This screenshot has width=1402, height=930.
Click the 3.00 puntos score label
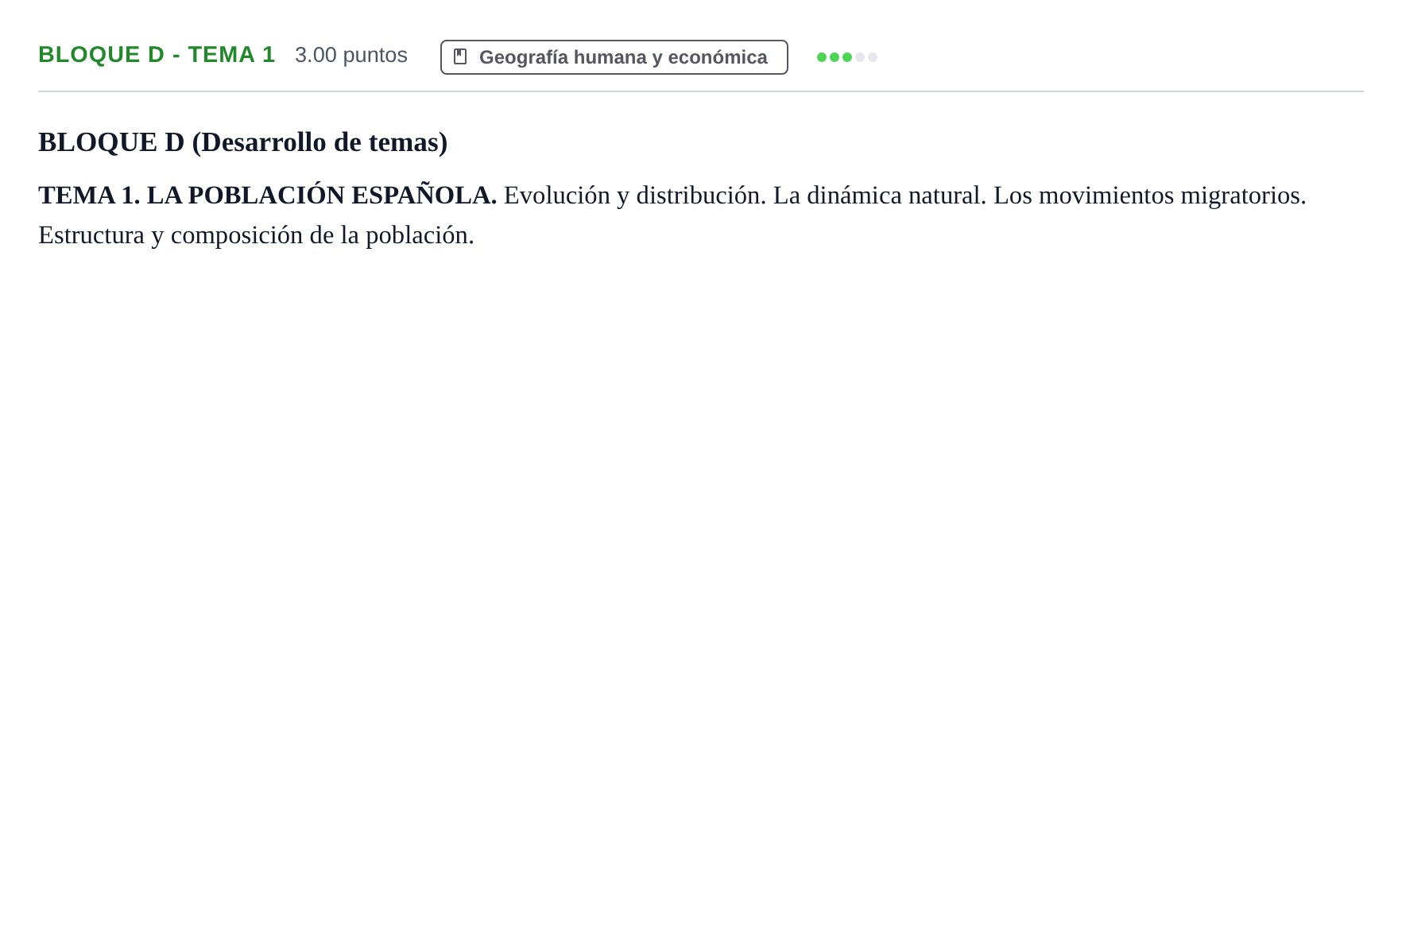(351, 55)
